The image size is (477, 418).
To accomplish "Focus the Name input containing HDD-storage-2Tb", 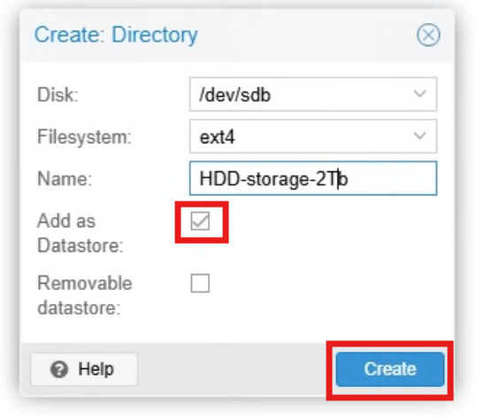I will click(x=313, y=178).
